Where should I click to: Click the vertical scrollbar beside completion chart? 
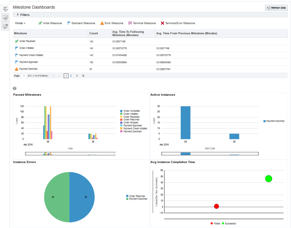pos(153,192)
